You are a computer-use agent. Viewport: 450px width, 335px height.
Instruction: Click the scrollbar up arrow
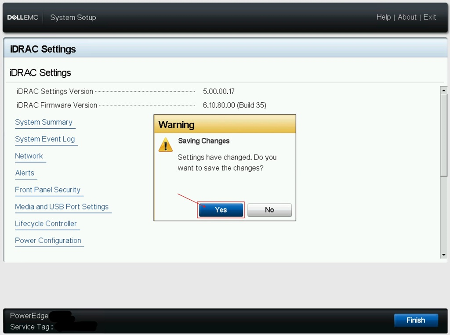(444, 90)
